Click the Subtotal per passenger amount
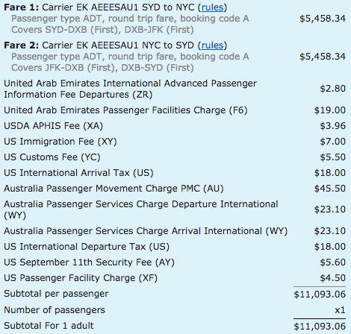This screenshot has width=351, height=334. 320,294
